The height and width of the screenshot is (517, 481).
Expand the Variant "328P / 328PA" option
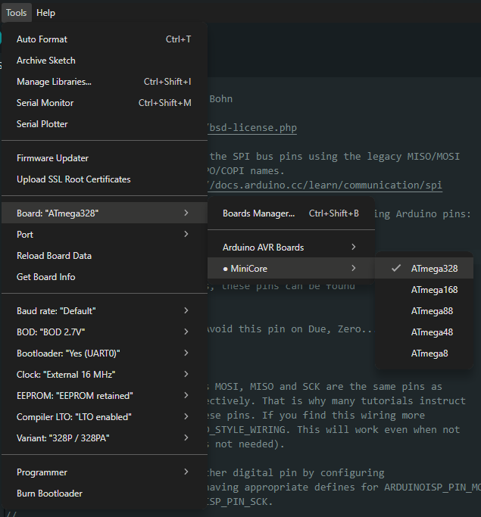click(x=105, y=438)
